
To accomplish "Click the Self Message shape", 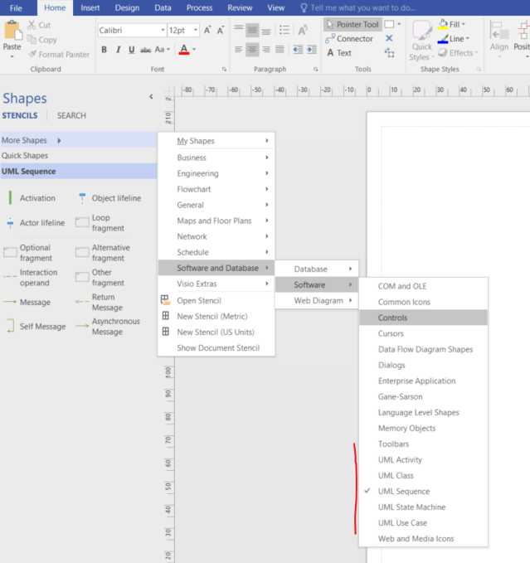I will pyautogui.click(x=42, y=327).
